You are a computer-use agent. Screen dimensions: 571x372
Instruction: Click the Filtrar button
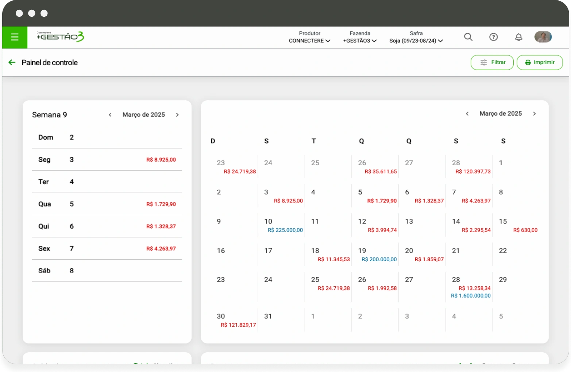492,62
